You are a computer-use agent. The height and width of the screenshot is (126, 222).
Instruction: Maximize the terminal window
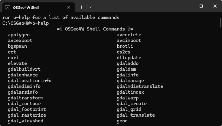coord(201,6)
